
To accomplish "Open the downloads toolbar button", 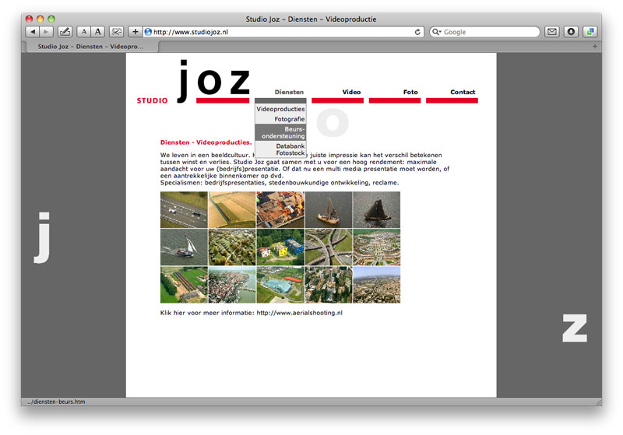I will (x=571, y=32).
